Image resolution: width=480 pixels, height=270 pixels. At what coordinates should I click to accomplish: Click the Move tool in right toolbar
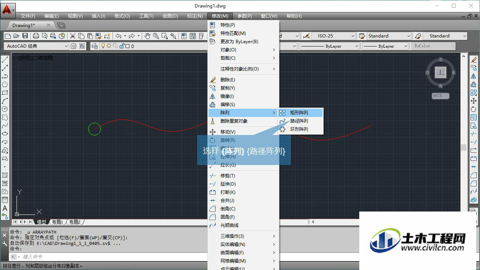474,101
